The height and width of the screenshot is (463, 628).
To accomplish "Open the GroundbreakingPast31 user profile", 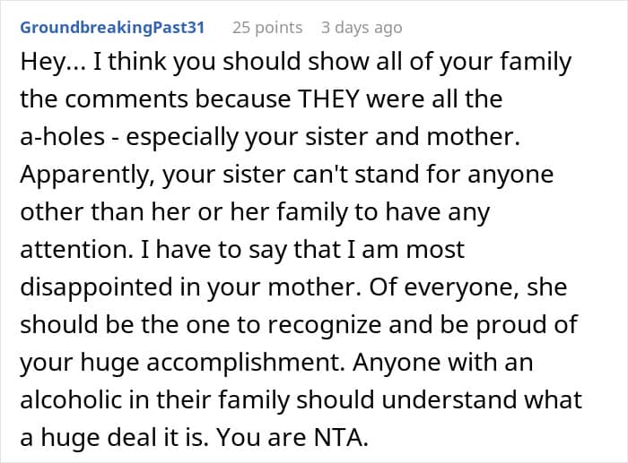I will (x=112, y=27).
